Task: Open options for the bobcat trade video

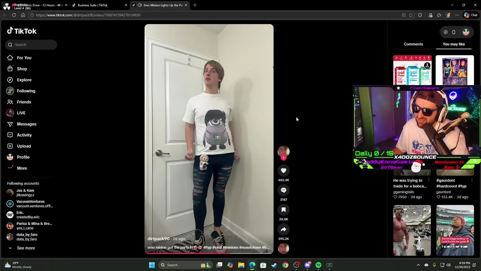Action: [x=429, y=180]
